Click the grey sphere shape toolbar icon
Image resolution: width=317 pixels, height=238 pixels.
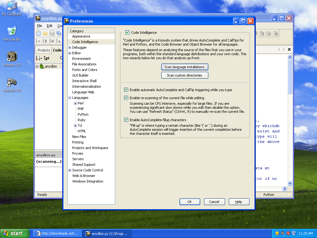pos(52,41)
